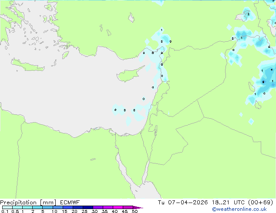Image resolution: width=276 pixels, height=213 pixels.
Task: Click the 0.1–0.5 mm legend color swatch
Action: click(7, 207)
